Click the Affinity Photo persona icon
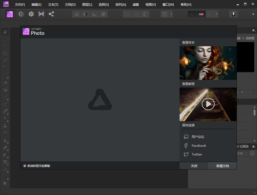Screen dimensions: 257x195 (x=10, y=14)
